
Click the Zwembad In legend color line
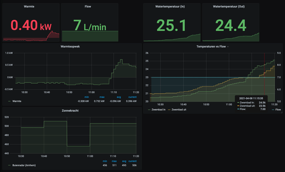(x=149, y=110)
